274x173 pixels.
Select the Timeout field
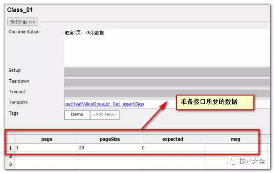tap(167, 93)
